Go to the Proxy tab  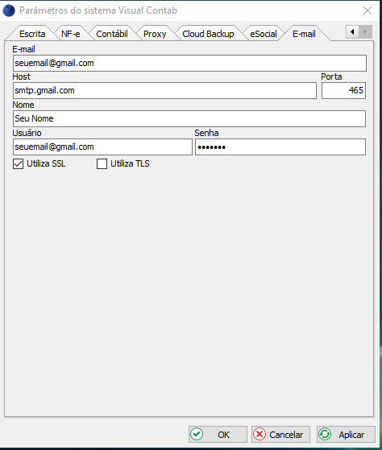click(x=155, y=34)
